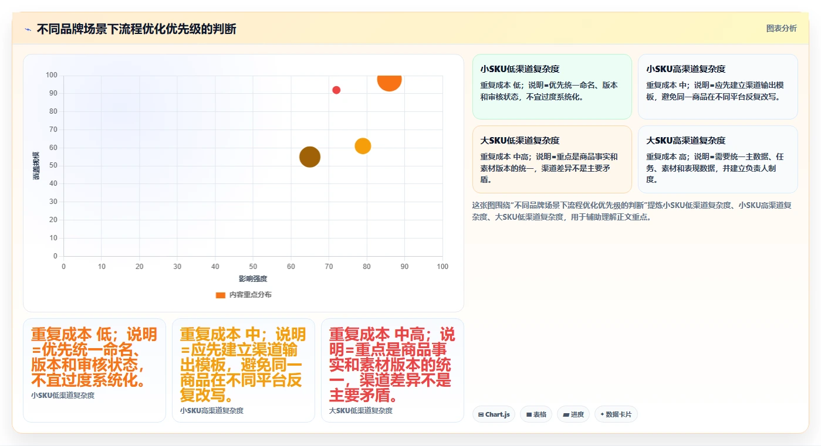821x446 pixels.
Task: Click the amber 重复成本 中 stat card
Action: [244, 370]
